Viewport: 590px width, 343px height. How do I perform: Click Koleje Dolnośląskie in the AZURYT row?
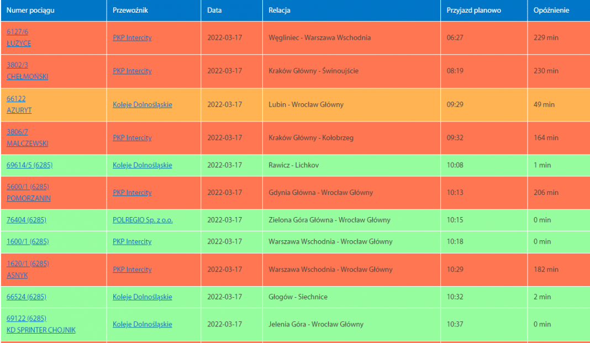point(142,104)
